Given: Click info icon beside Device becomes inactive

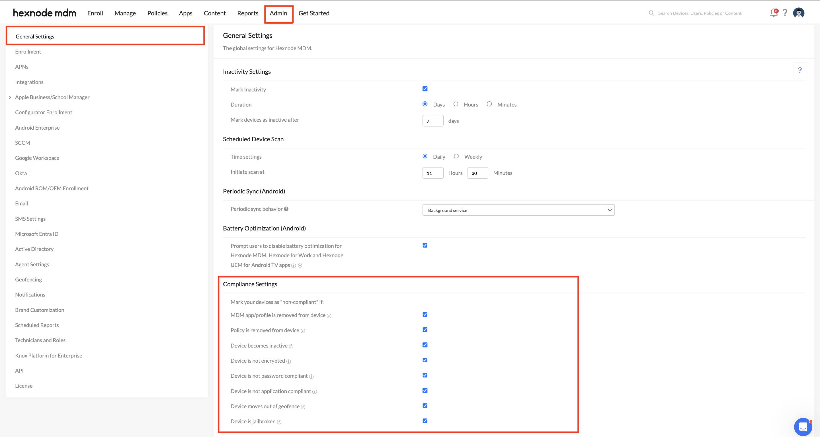Looking at the screenshot, I should coord(291,346).
